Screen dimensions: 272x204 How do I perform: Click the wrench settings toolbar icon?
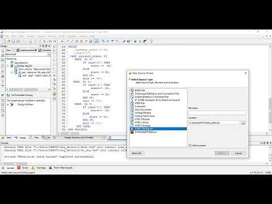coord(124,41)
